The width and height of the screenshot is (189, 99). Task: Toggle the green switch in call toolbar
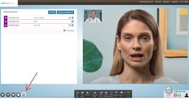[128, 93]
